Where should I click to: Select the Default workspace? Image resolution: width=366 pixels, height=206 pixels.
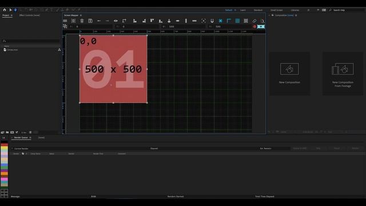229,10
